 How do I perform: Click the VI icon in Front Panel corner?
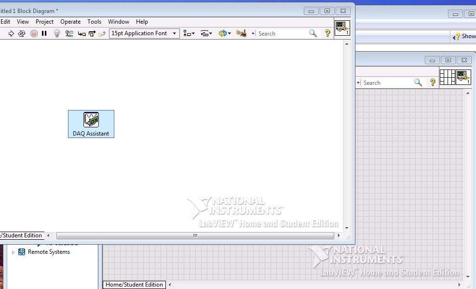(463, 77)
